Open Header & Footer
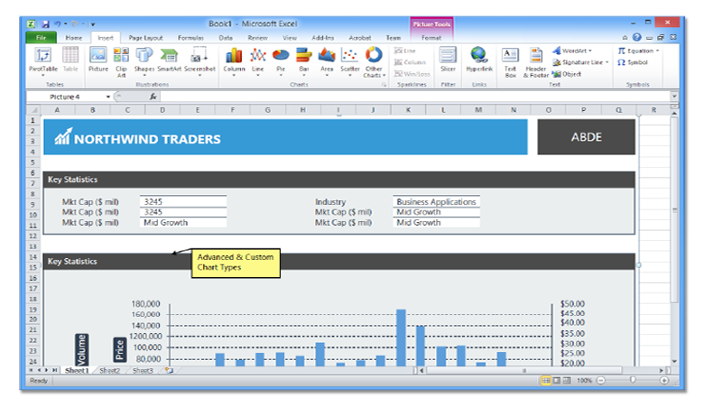704x407 pixels. [x=535, y=62]
